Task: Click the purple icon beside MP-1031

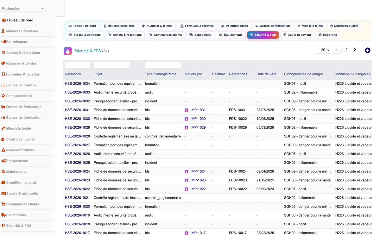Action: [187, 110]
